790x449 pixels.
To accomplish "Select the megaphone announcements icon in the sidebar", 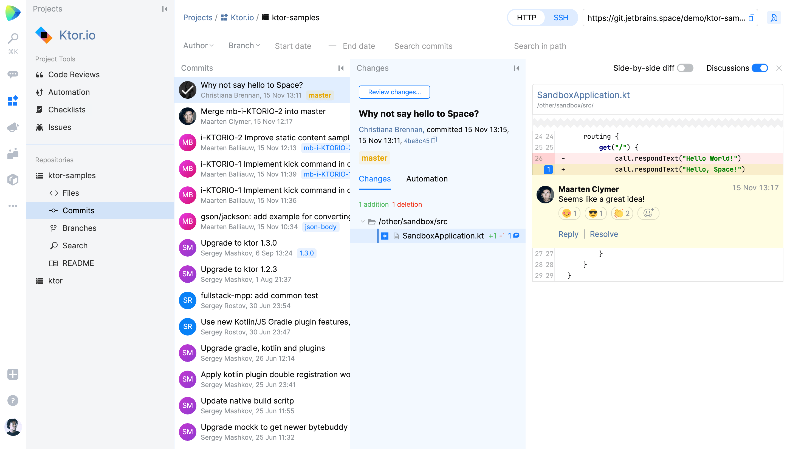I will pyautogui.click(x=13, y=127).
